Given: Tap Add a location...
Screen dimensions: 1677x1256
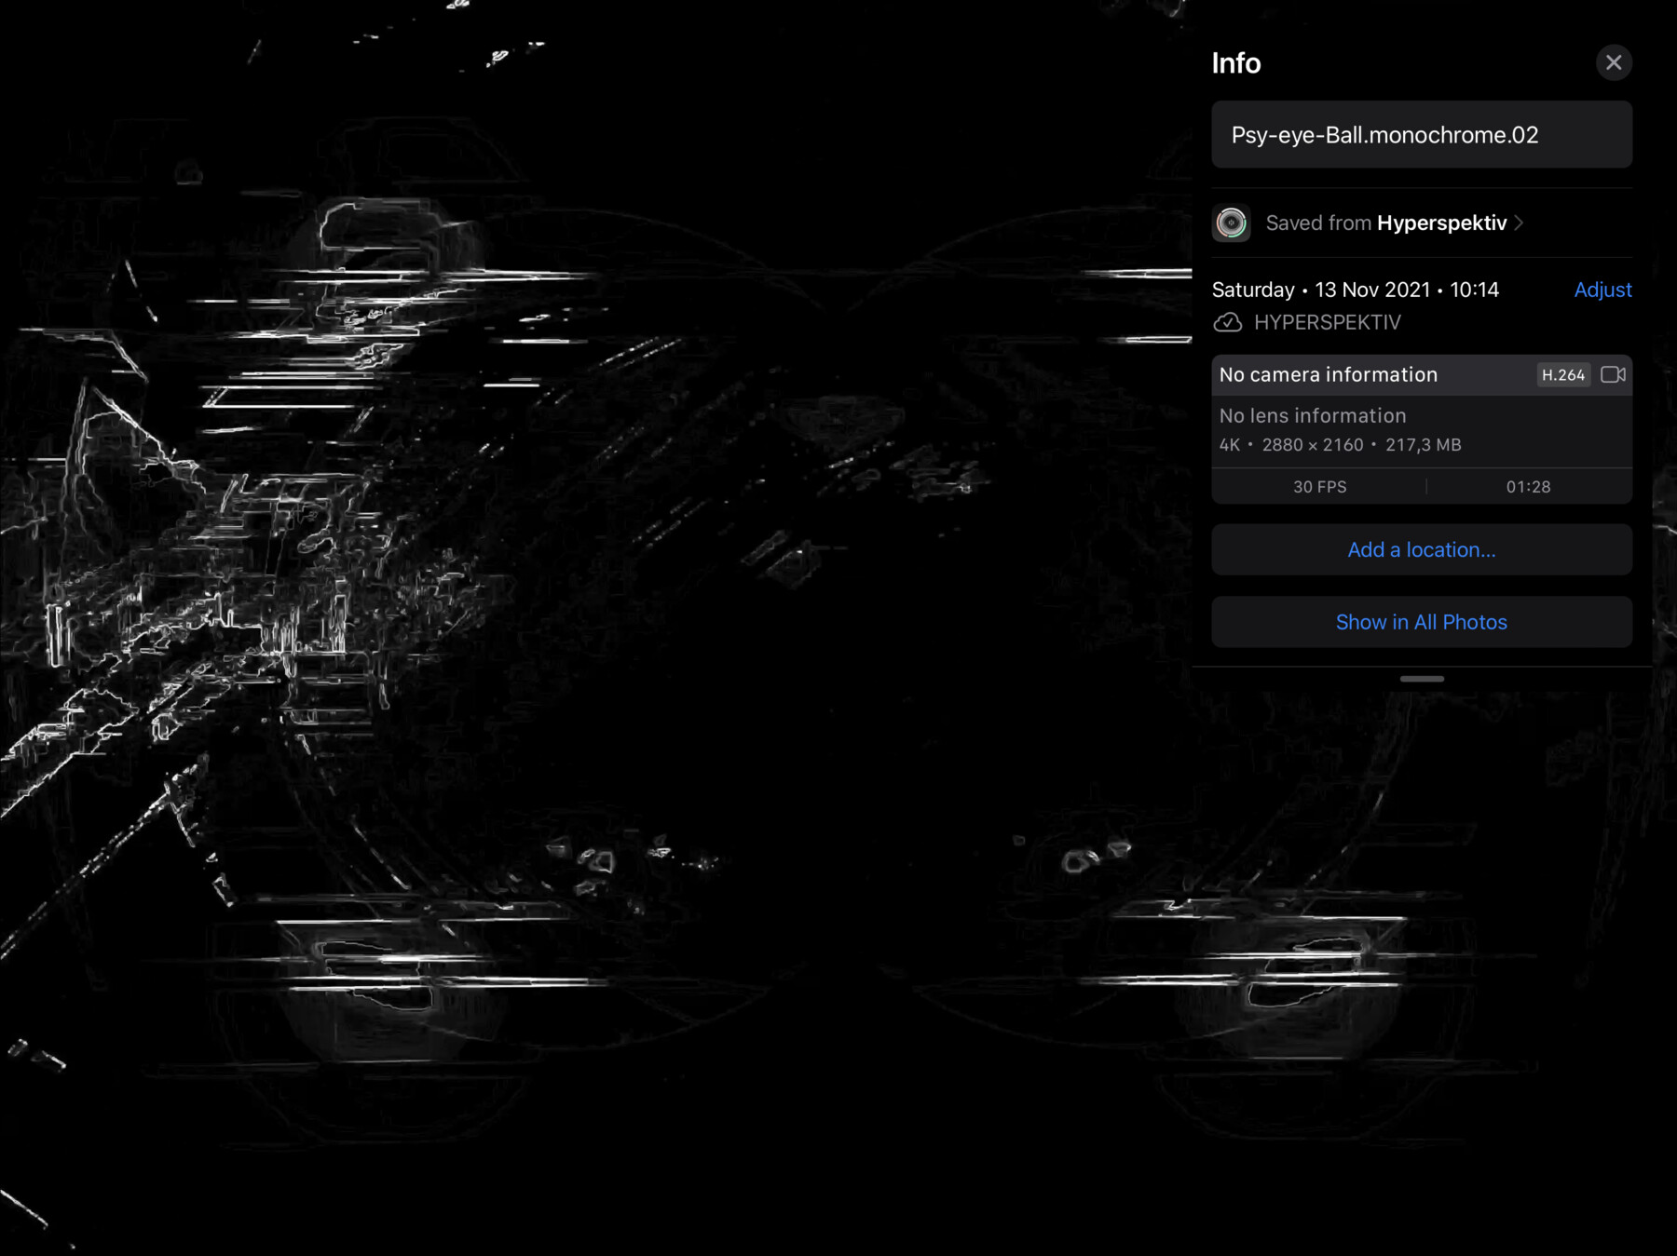Looking at the screenshot, I should point(1421,549).
